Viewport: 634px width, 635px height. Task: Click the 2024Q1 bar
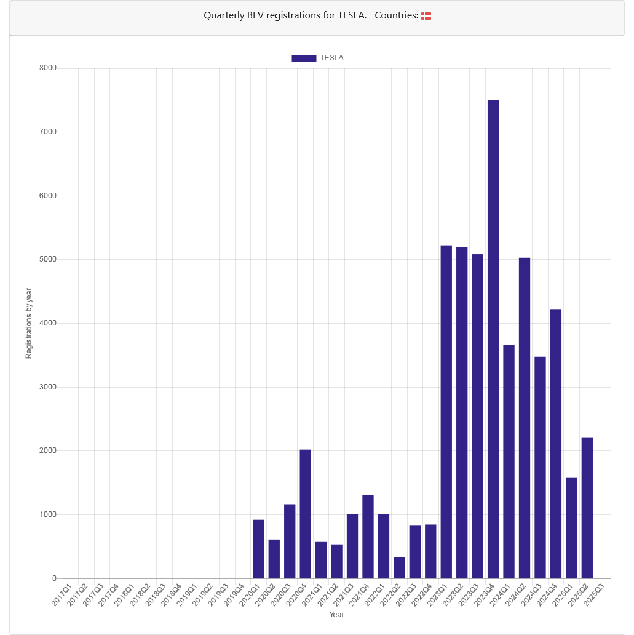509,461
